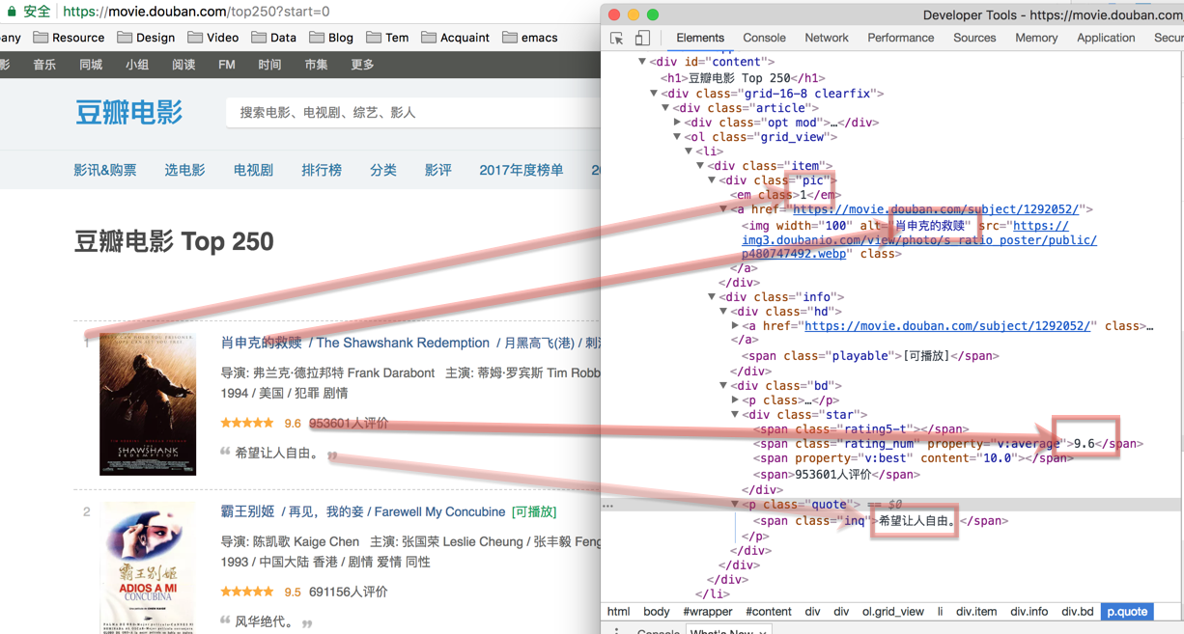Switch to the Network tab in DevTools
Image resolution: width=1184 pixels, height=634 pixels.
coord(827,39)
